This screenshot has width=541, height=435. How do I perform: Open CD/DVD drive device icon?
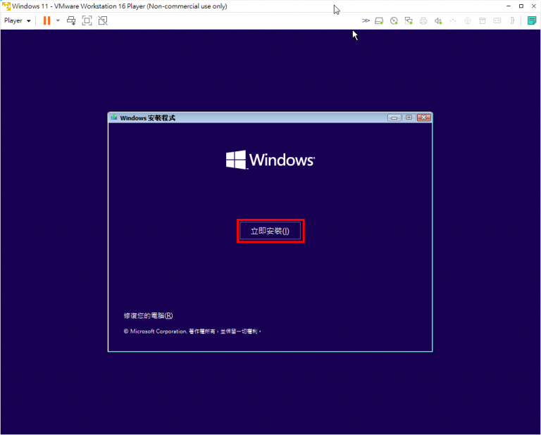[394, 20]
